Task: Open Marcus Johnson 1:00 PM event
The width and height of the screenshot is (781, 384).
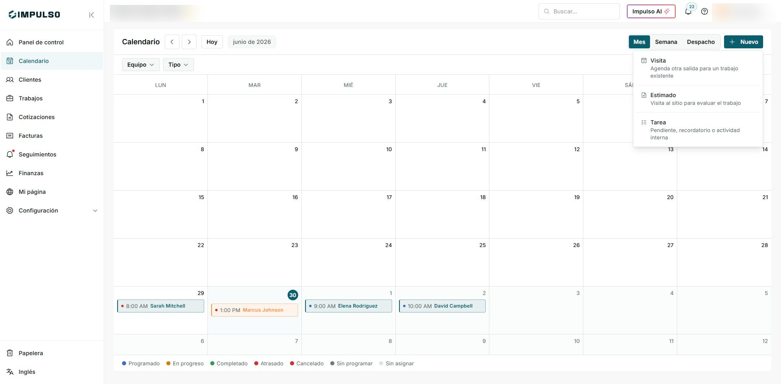Action: tap(255, 310)
